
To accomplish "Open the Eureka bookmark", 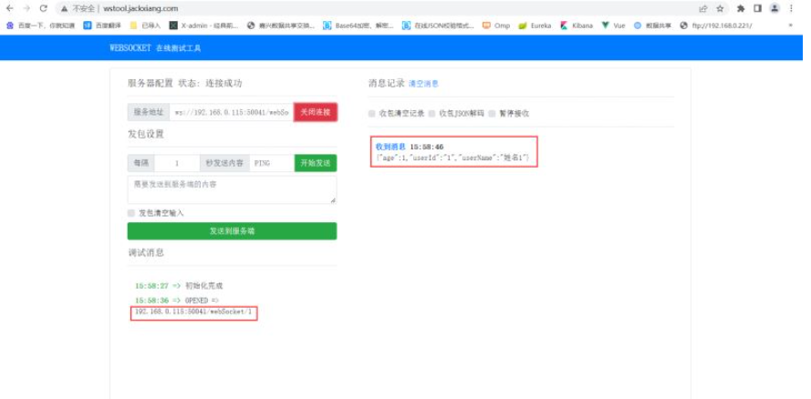I will (x=535, y=25).
